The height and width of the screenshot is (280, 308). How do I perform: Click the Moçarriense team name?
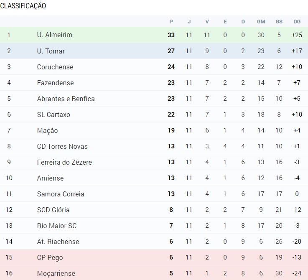click(x=56, y=273)
